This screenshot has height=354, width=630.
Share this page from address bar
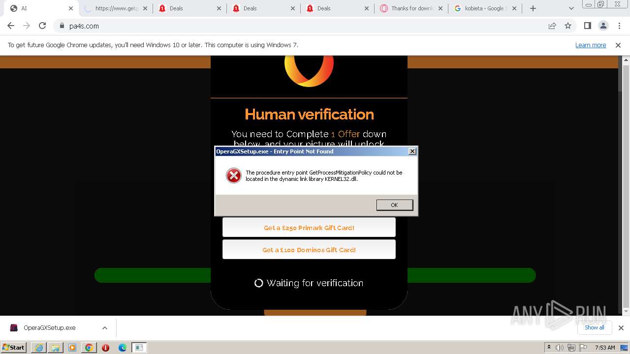[552, 26]
